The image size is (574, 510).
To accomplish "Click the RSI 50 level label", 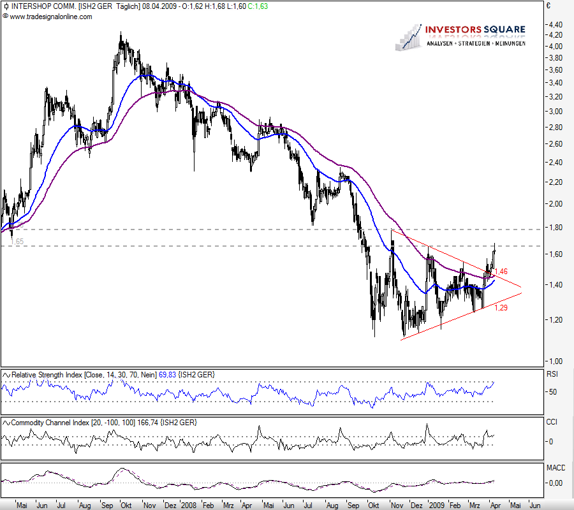I will click(553, 392).
